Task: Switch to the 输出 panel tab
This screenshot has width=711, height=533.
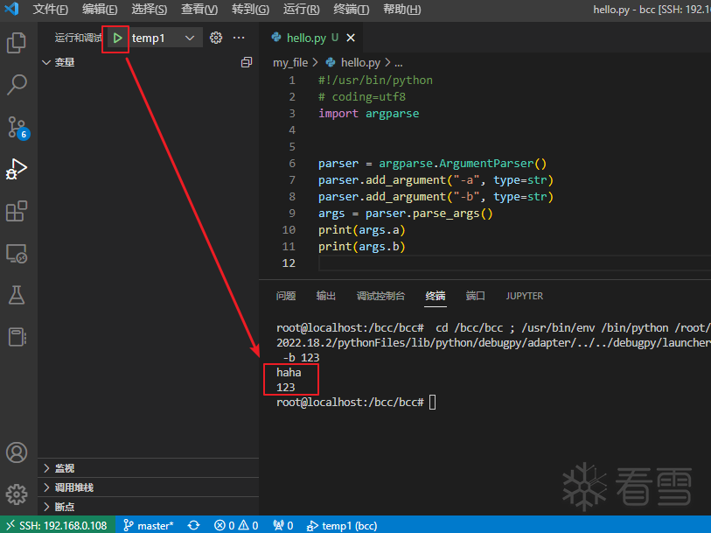Action: point(325,296)
